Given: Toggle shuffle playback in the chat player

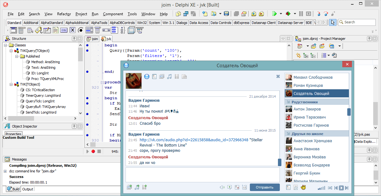Looking at the screenshot, I should pyautogui.click(x=330, y=188).
